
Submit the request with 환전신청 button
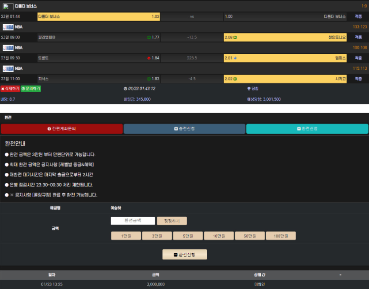185,255
